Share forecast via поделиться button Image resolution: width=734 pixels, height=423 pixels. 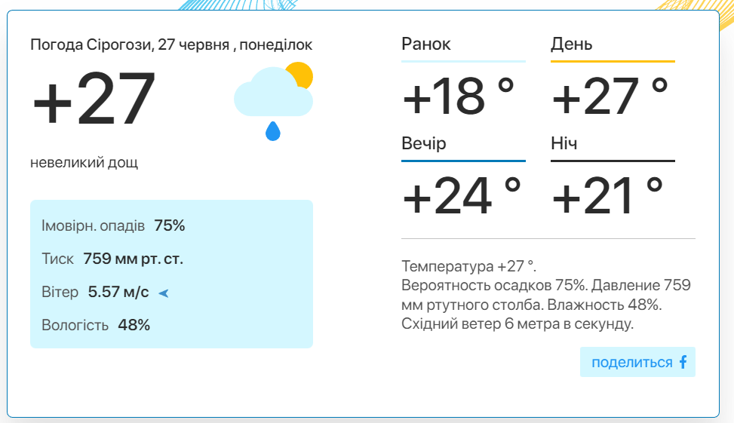(x=637, y=362)
